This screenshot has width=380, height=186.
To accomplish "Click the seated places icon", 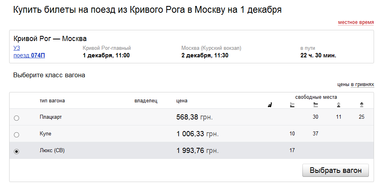I will pos(269,105).
